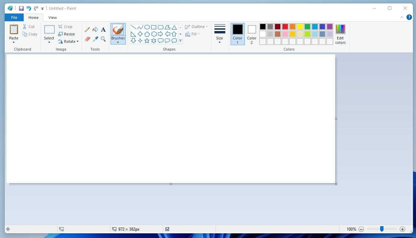
Task: Choose the Polygon shape
Action: pos(167,27)
